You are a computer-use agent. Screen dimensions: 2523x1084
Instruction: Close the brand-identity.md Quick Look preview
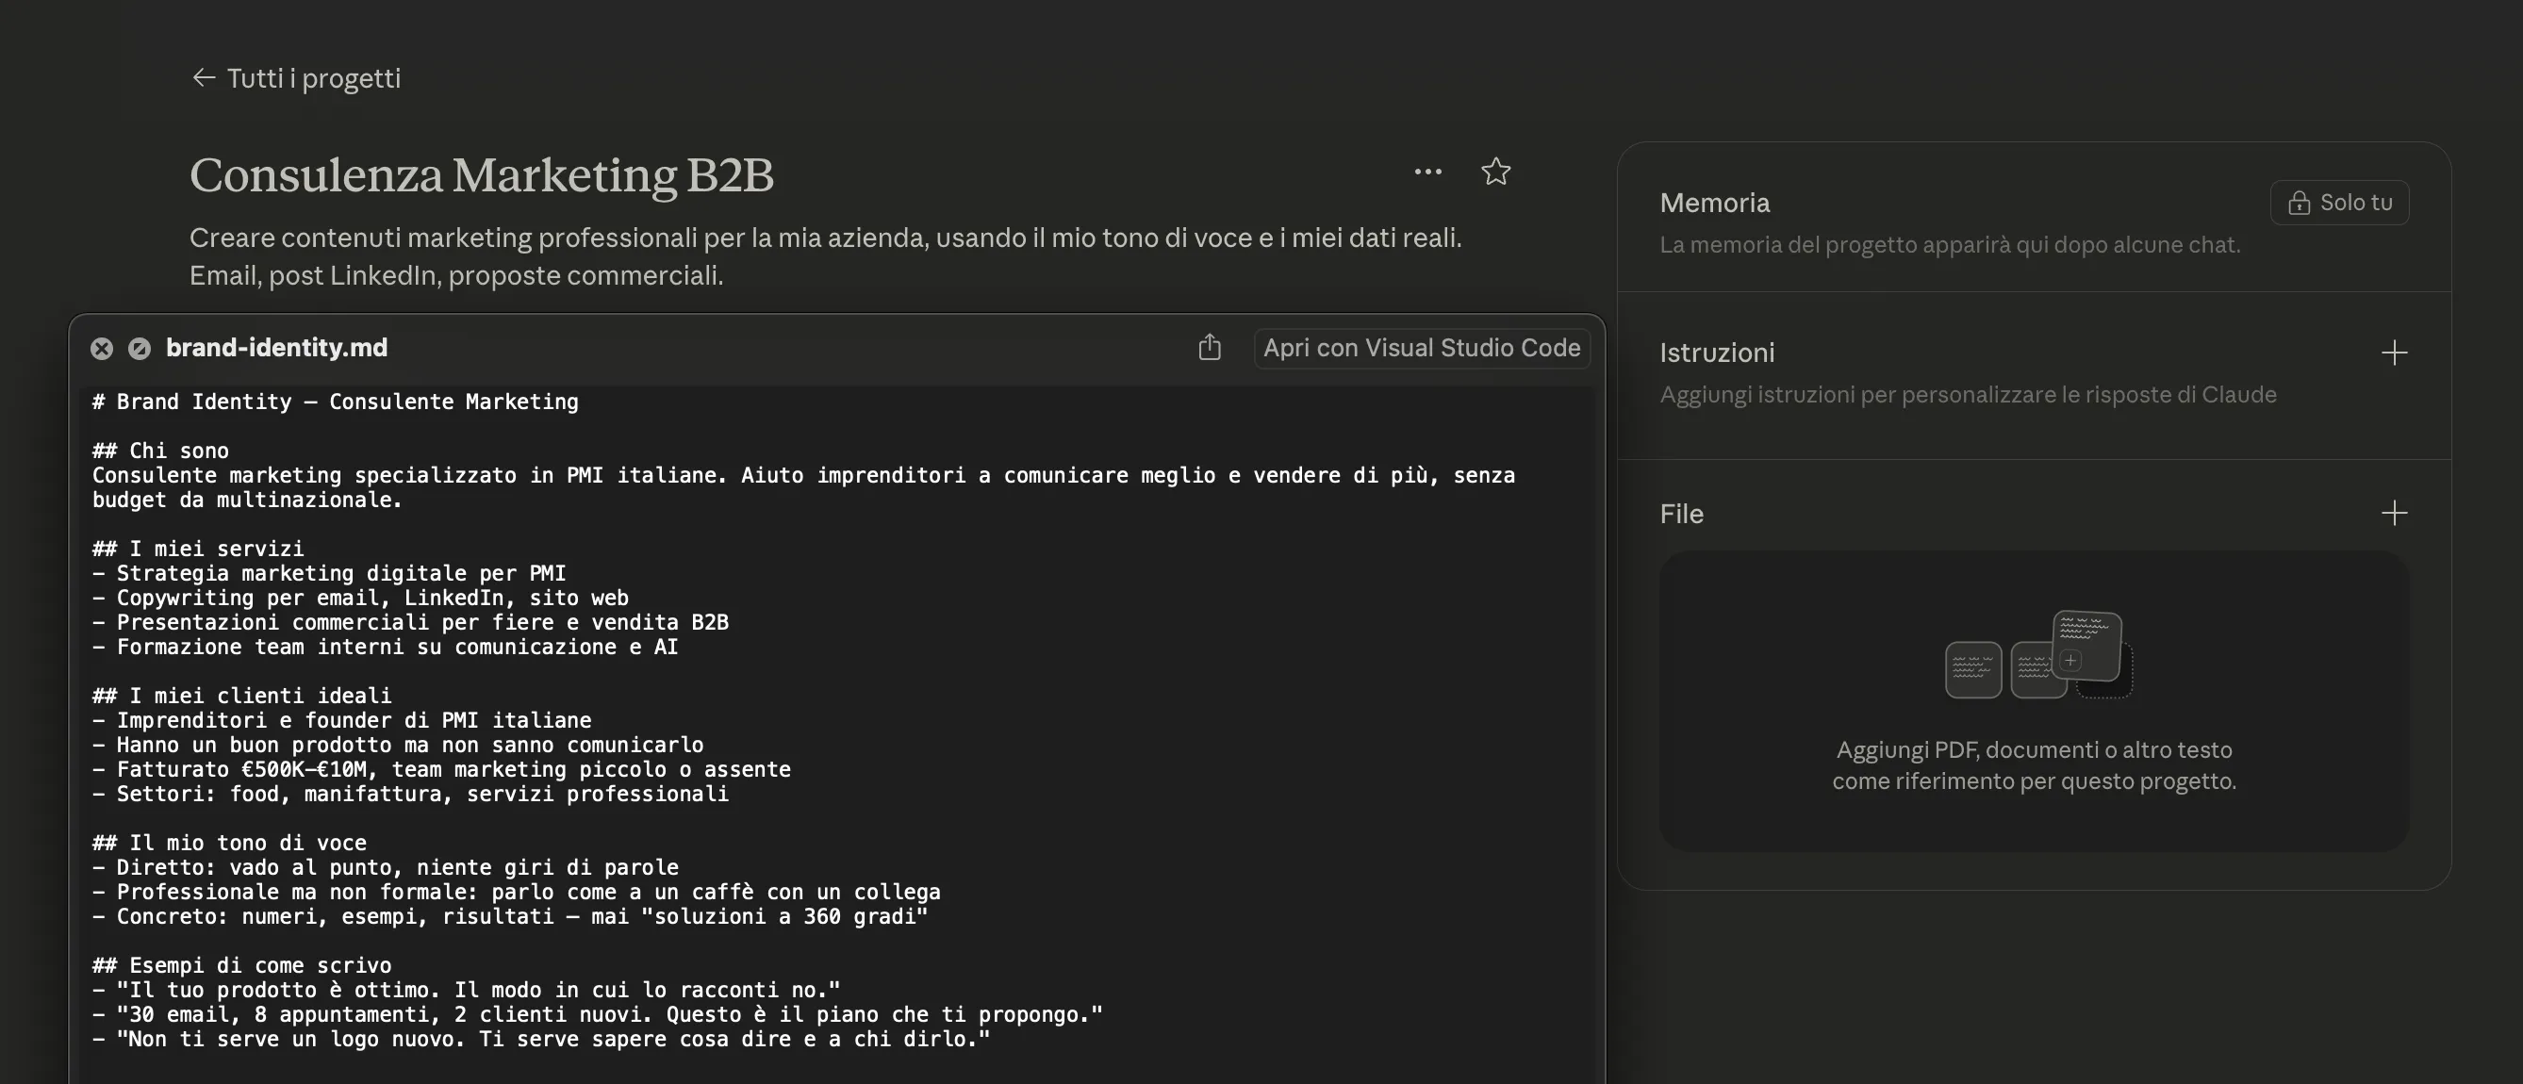point(102,349)
